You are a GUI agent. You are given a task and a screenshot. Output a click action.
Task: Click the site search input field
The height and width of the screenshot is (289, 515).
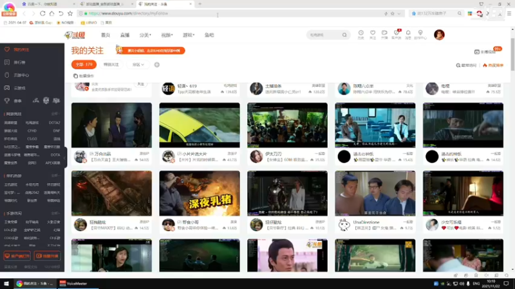click(324, 35)
